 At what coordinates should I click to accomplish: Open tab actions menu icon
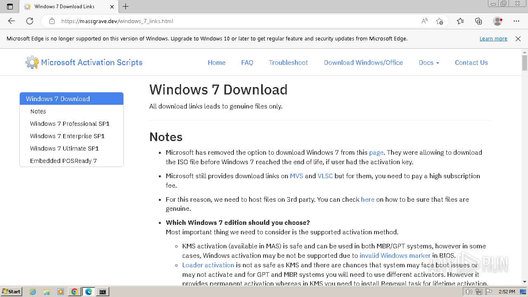click(x=10, y=7)
